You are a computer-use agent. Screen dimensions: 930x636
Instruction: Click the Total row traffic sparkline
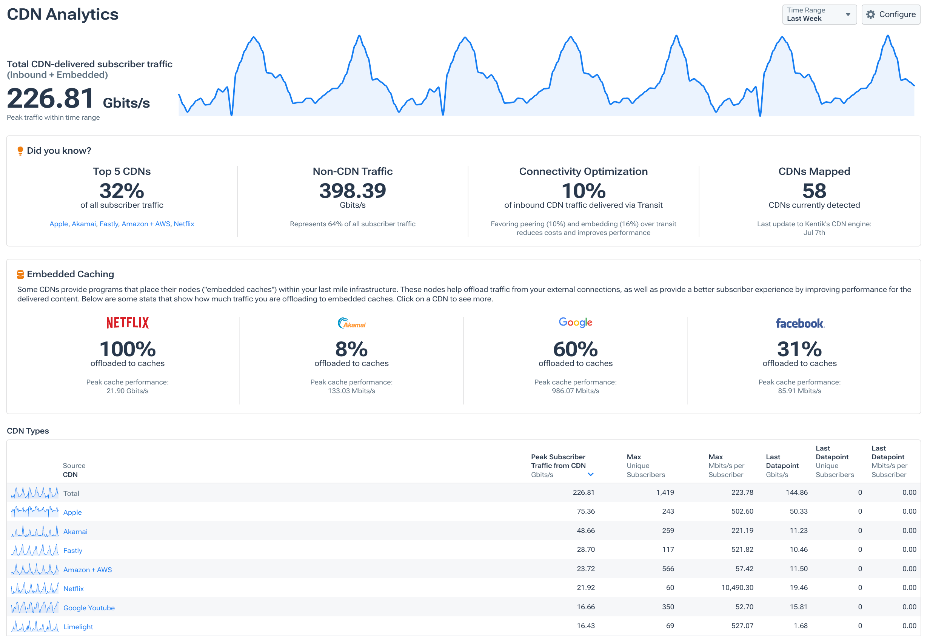click(x=35, y=493)
